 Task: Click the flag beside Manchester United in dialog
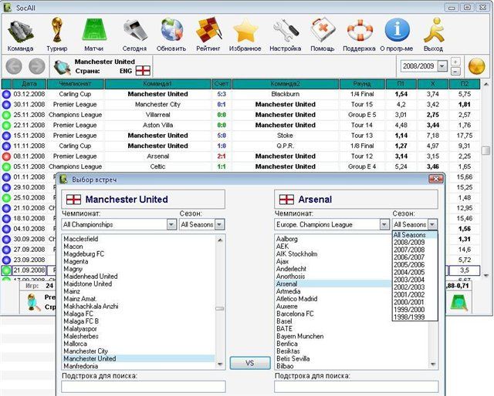point(73,200)
